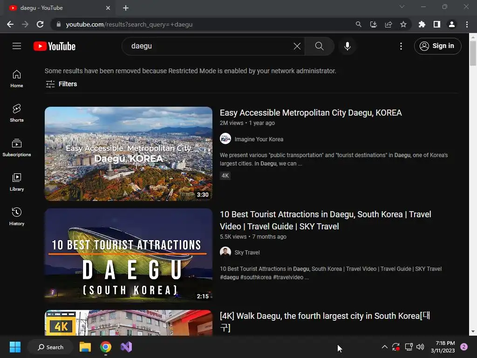Click the 4K badge under first video
The width and height of the screenshot is (477, 358).
[x=225, y=176]
